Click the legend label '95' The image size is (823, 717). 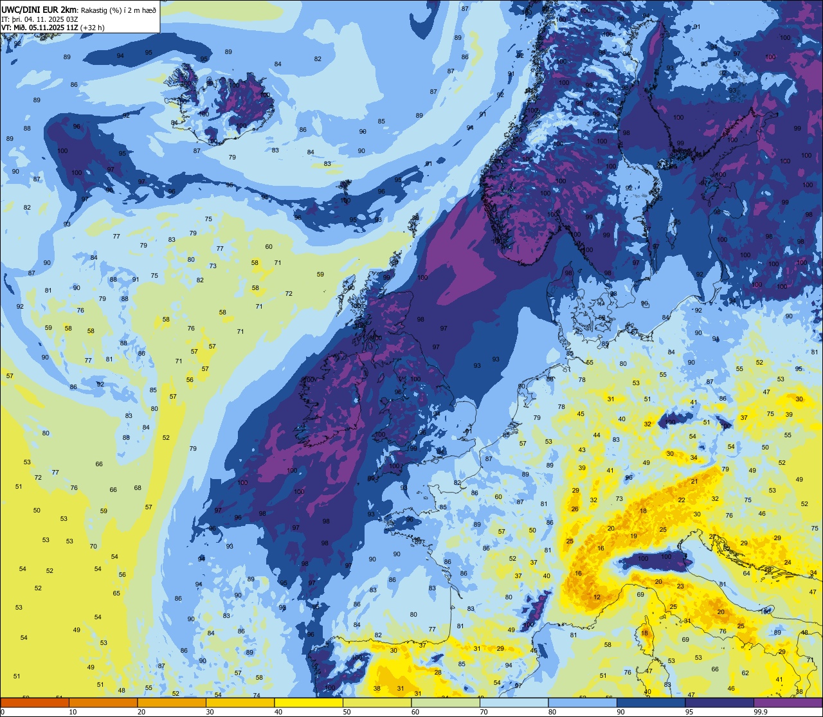[x=689, y=712]
